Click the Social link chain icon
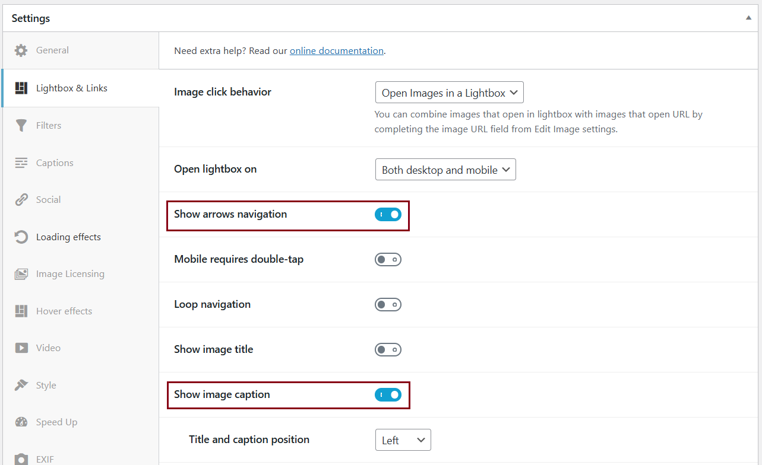 pos(21,200)
